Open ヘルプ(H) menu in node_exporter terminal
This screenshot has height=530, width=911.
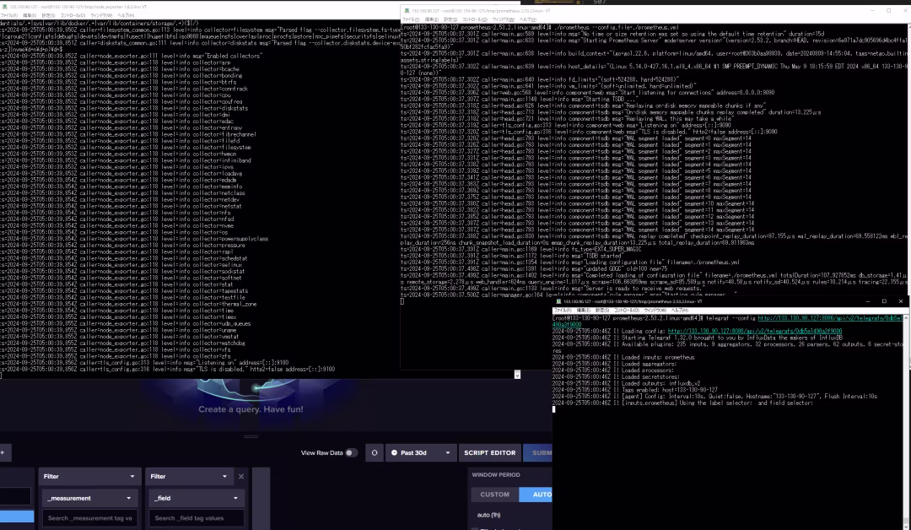pyautogui.click(x=126, y=16)
